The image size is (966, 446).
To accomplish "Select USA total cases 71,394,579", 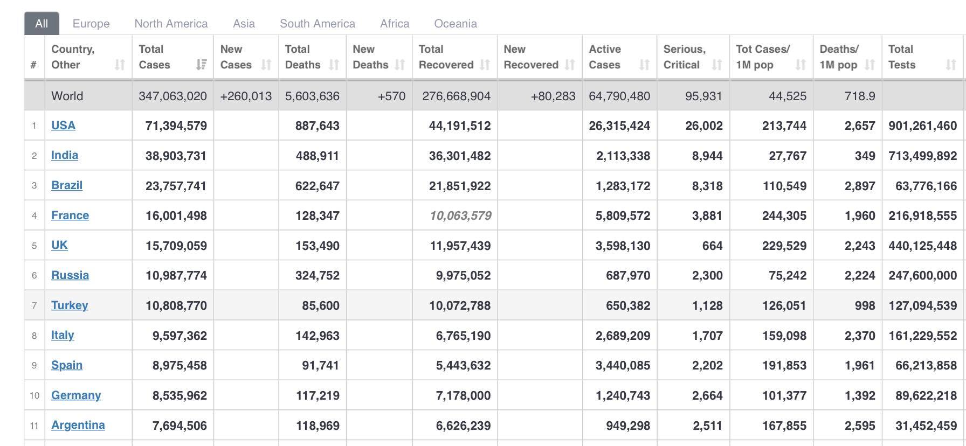I will pyautogui.click(x=176, y=126).
